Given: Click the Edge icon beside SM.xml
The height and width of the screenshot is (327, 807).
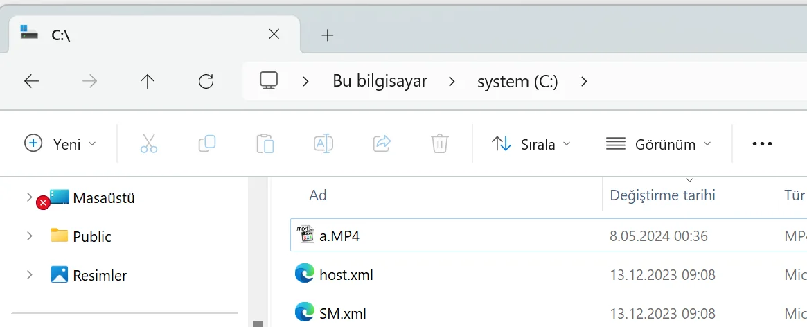Looking at the screenshot, I should (305, 312).
